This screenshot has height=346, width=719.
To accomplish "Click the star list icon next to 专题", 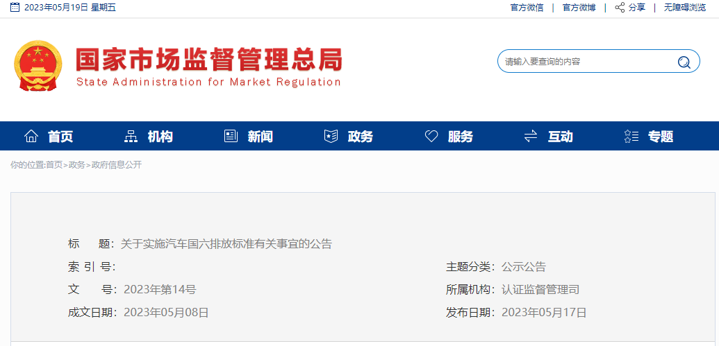I will [x=631, y=136].
